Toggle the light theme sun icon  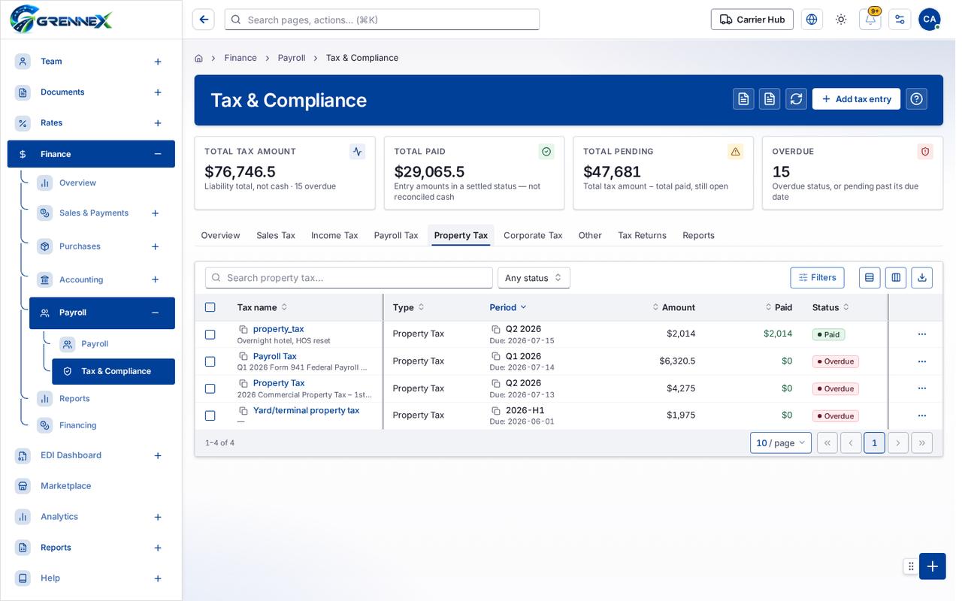click(841, 20)
